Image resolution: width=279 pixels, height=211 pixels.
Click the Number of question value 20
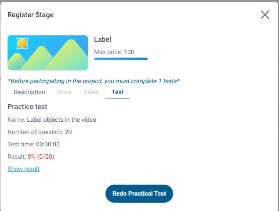tap(69, 132)
